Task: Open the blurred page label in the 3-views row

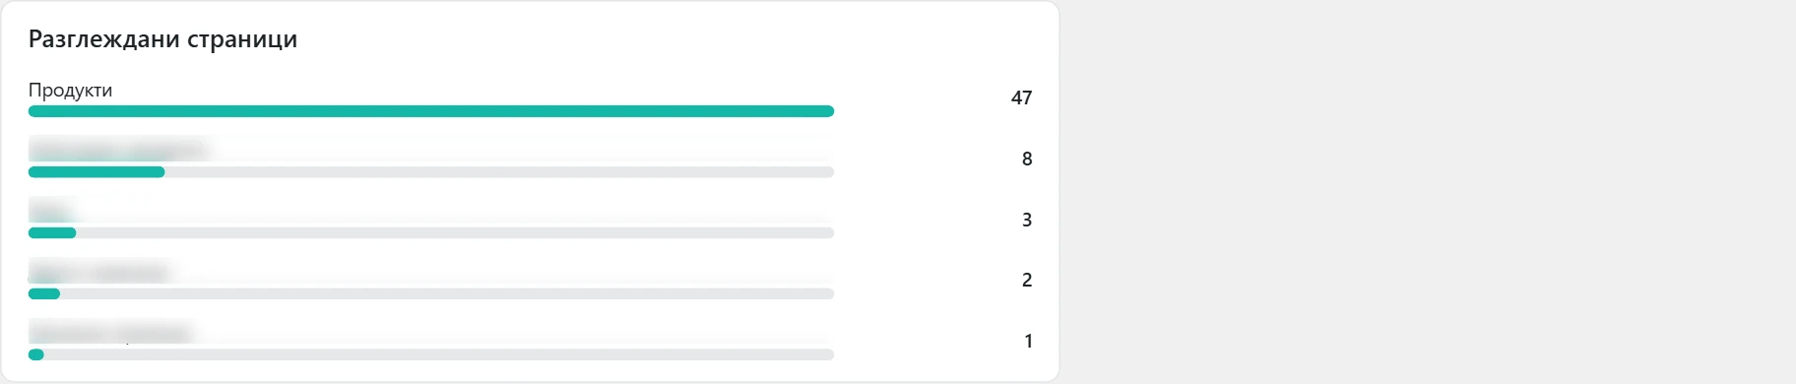Action: (51, 211)
